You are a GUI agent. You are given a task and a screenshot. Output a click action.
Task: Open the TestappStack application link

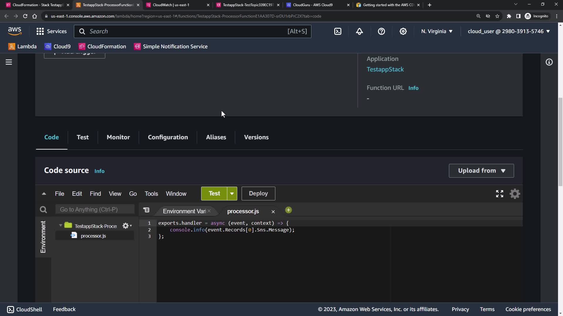(x=385, y=69)
